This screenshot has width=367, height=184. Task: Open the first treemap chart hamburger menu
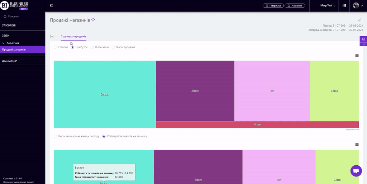[357, 55]
